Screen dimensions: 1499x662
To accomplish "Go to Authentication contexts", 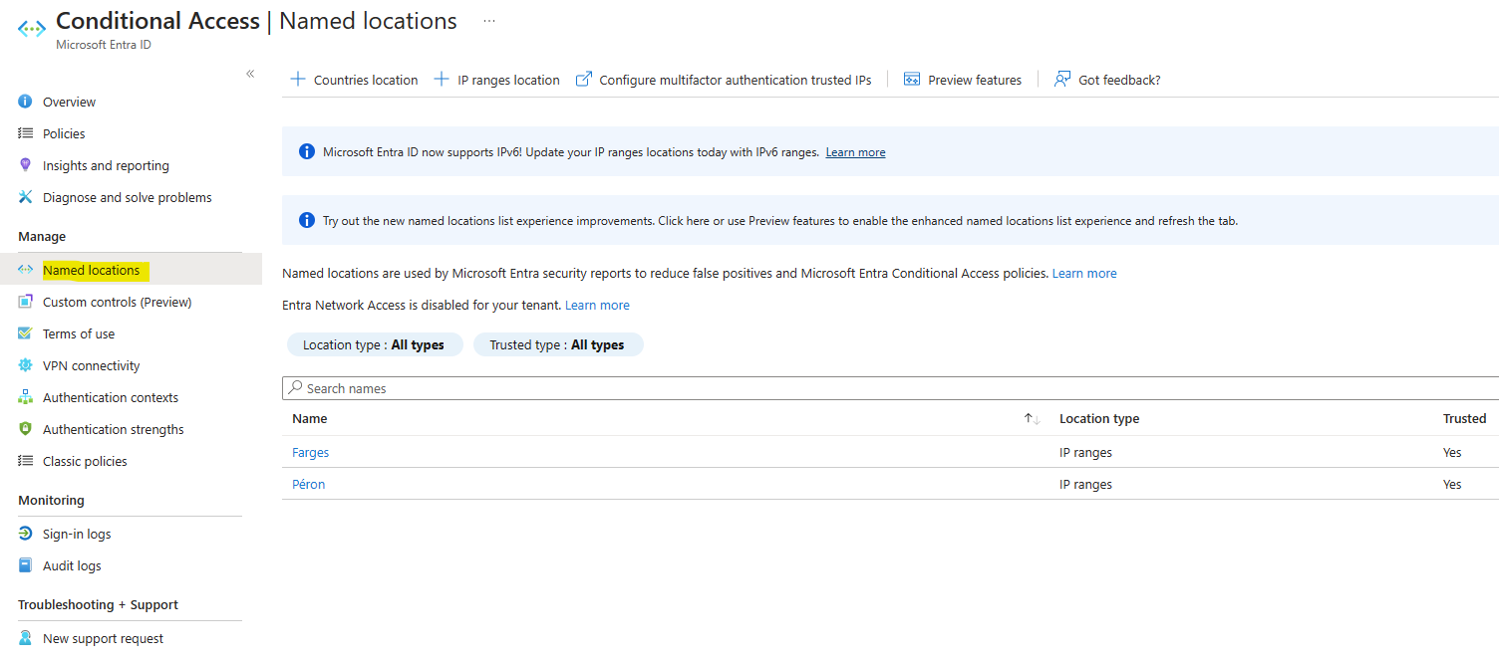I will [x=111, y=397].
